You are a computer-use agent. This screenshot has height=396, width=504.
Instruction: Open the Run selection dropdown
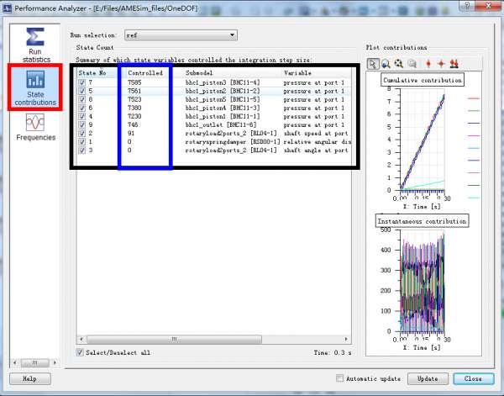tap(180, 35)
